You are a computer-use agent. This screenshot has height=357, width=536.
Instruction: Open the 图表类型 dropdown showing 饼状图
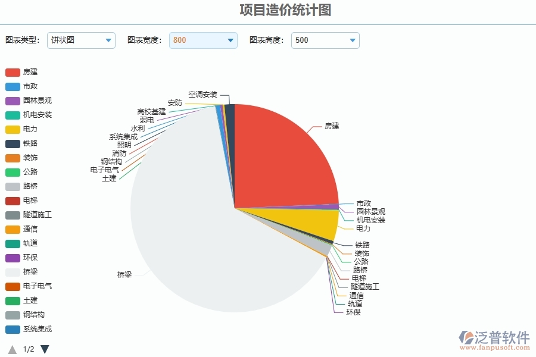click(x=81, y=40)
